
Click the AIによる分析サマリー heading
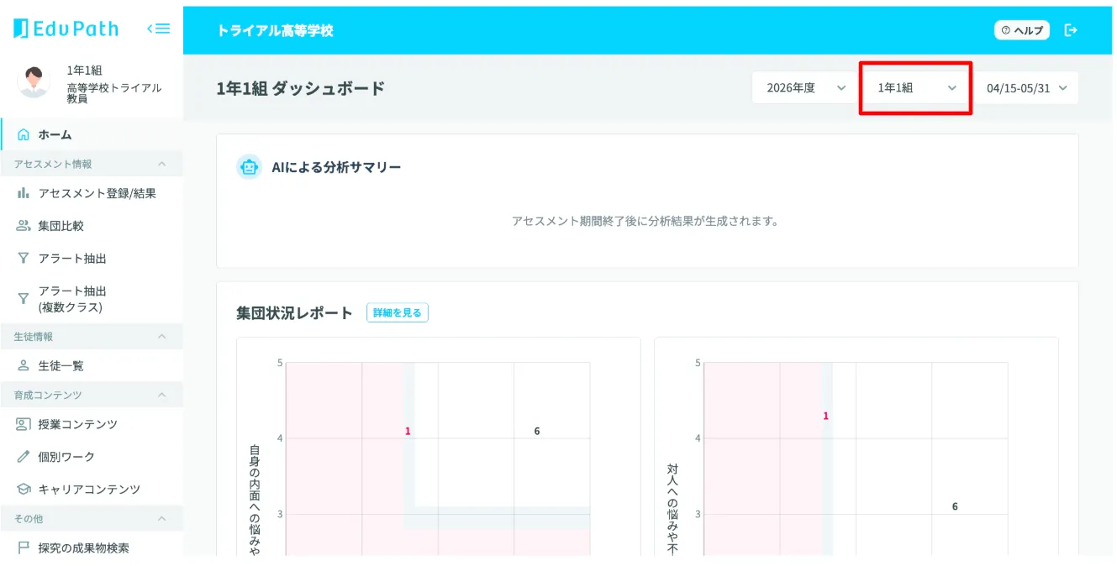click(336, 167)
